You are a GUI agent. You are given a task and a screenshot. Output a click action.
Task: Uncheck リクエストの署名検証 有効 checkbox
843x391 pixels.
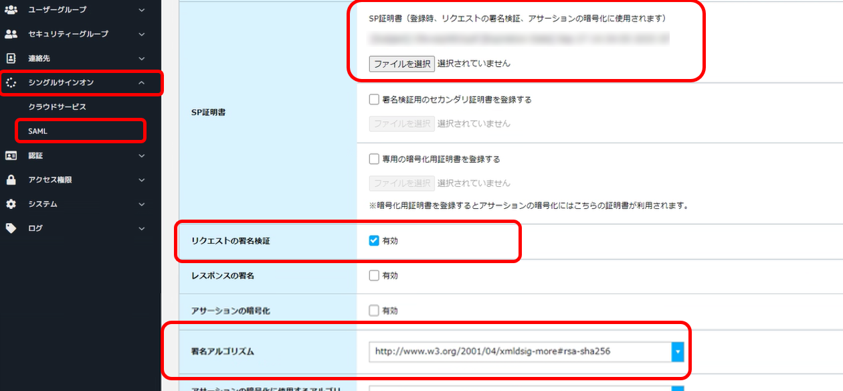[374, 240]
